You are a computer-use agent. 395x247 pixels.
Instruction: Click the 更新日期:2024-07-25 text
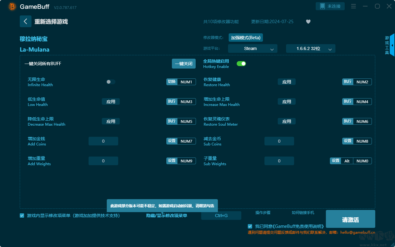(x=272, y=22)
